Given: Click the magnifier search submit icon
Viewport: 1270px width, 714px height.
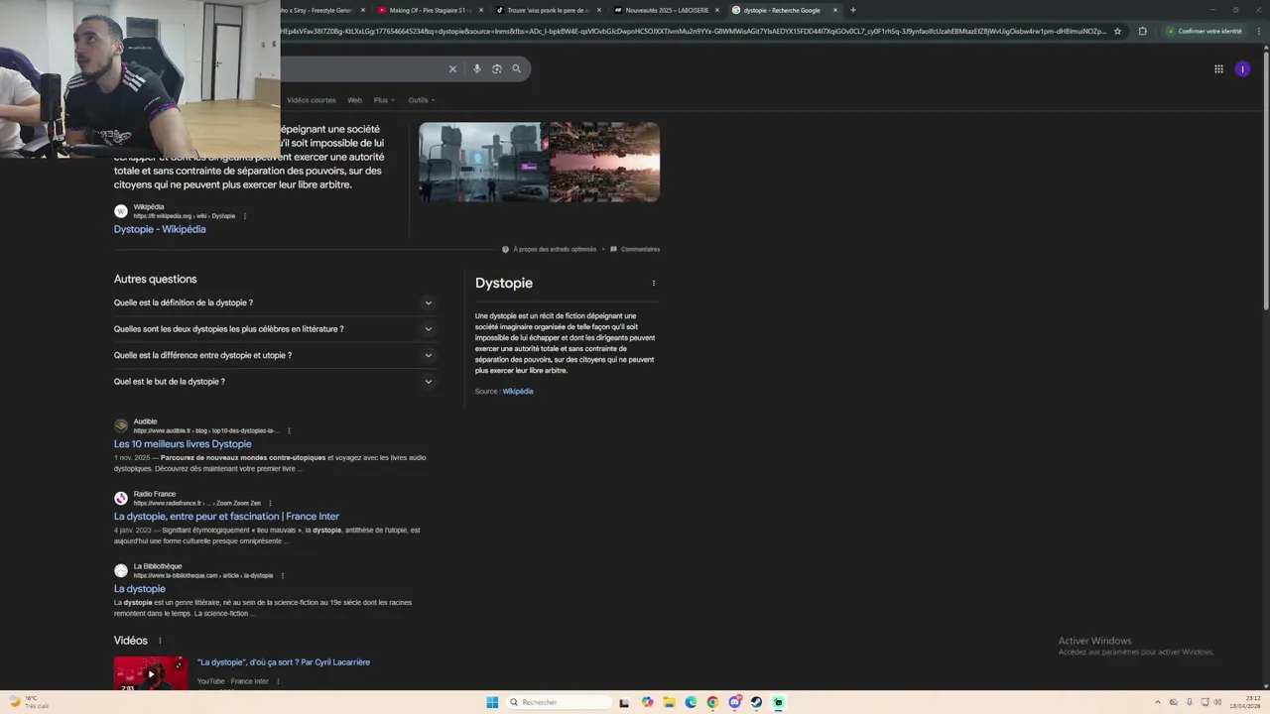Looking at the screenshot, I should (x=516, y=68).
